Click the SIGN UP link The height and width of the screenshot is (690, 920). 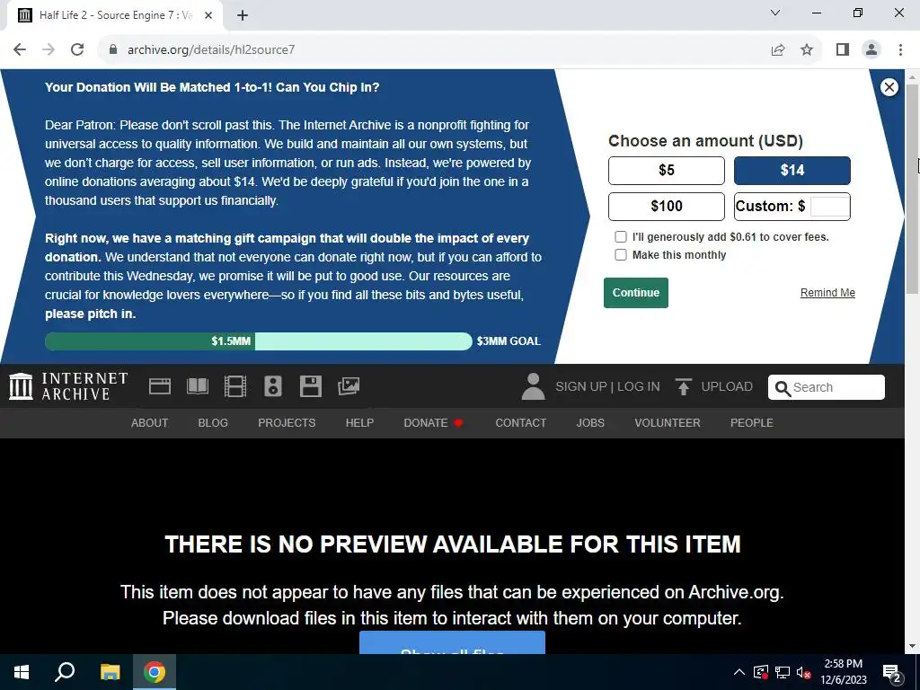581,386
